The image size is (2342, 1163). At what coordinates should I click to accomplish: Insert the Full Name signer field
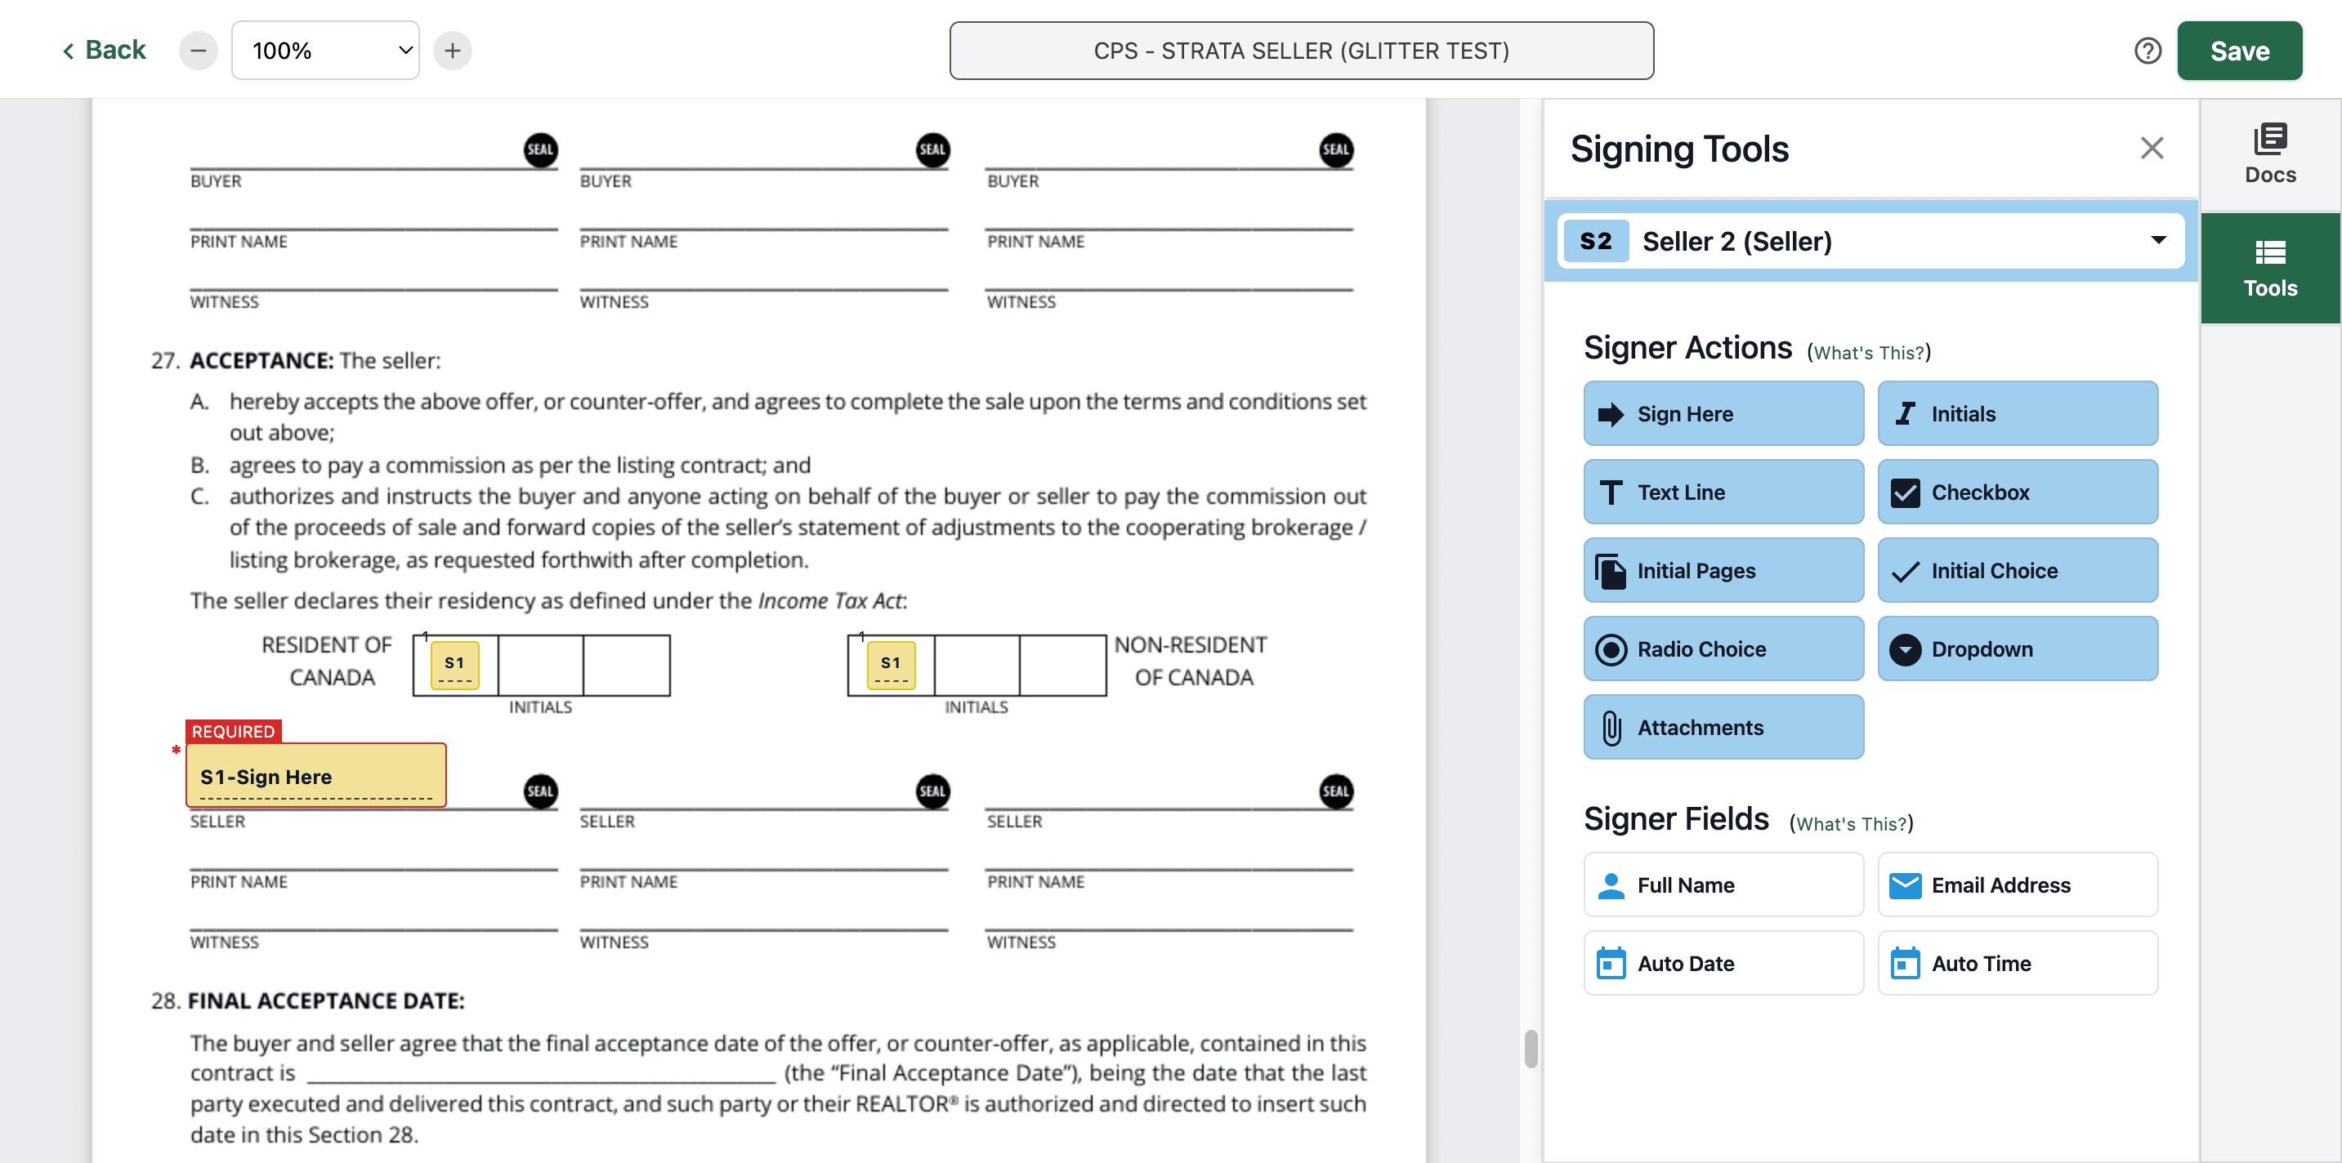pos(1723,885)
